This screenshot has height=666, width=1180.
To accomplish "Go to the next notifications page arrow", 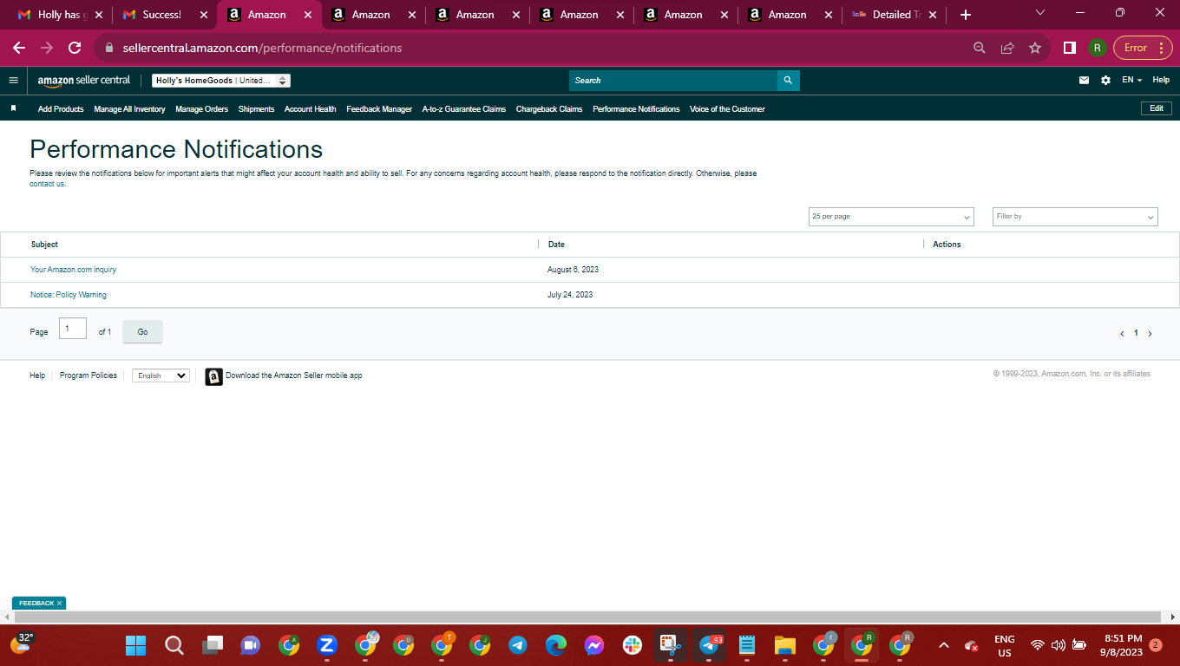I will point(1150,334).
